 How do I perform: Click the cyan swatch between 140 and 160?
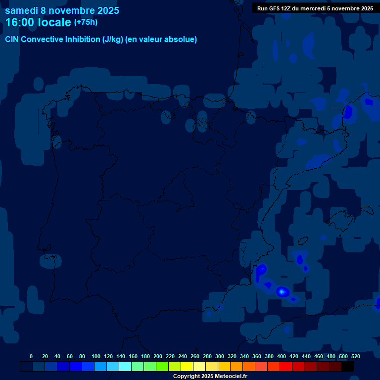[x=125, y=366]
